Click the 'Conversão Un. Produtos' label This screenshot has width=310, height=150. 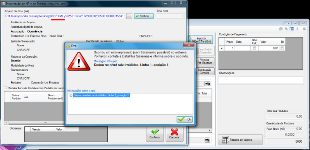coord(45,82)
